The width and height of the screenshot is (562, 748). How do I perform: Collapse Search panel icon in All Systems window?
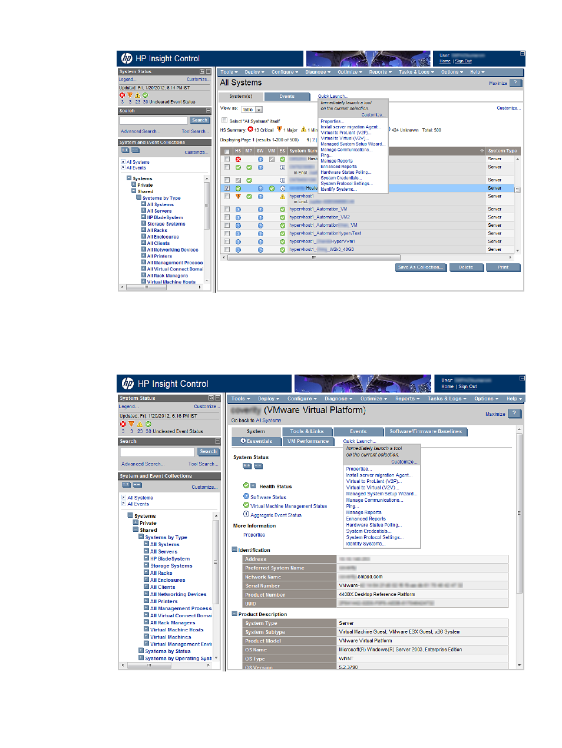[x=208, y=111]
